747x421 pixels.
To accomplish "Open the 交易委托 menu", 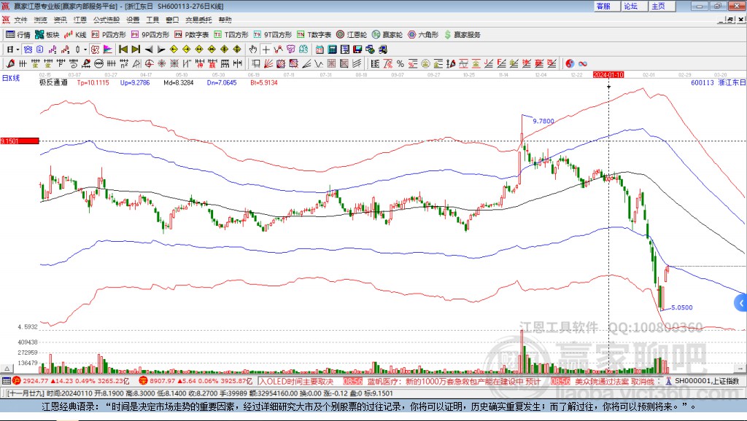I will pyautogui.click(x=198, y=20).
